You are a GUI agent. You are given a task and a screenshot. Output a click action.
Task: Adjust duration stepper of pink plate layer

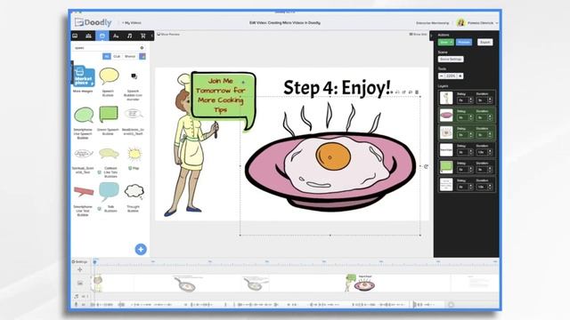click(x=490, y=117)
